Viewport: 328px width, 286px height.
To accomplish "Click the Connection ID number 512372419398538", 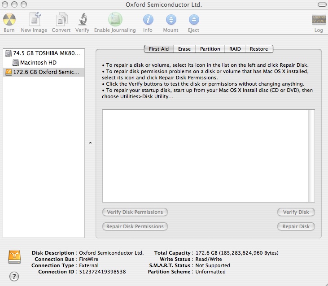I will point(102,272).
